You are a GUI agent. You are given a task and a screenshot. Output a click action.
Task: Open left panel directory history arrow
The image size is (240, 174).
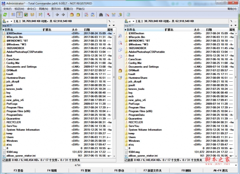click(x=113, y=25)
